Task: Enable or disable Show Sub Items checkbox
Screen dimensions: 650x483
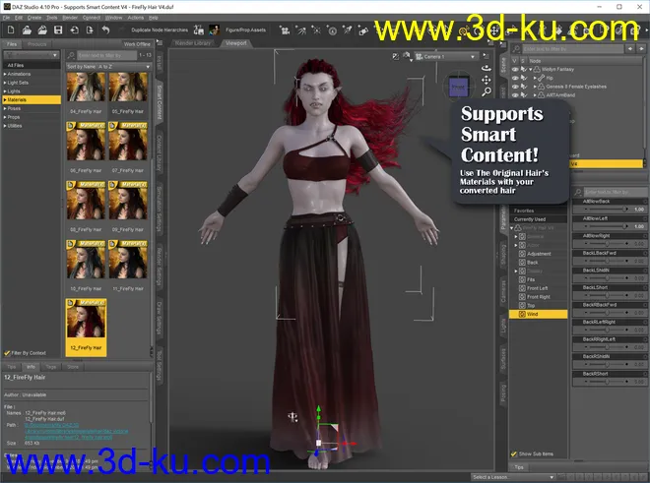Action: pyautogui.click(x=514, y=453)
